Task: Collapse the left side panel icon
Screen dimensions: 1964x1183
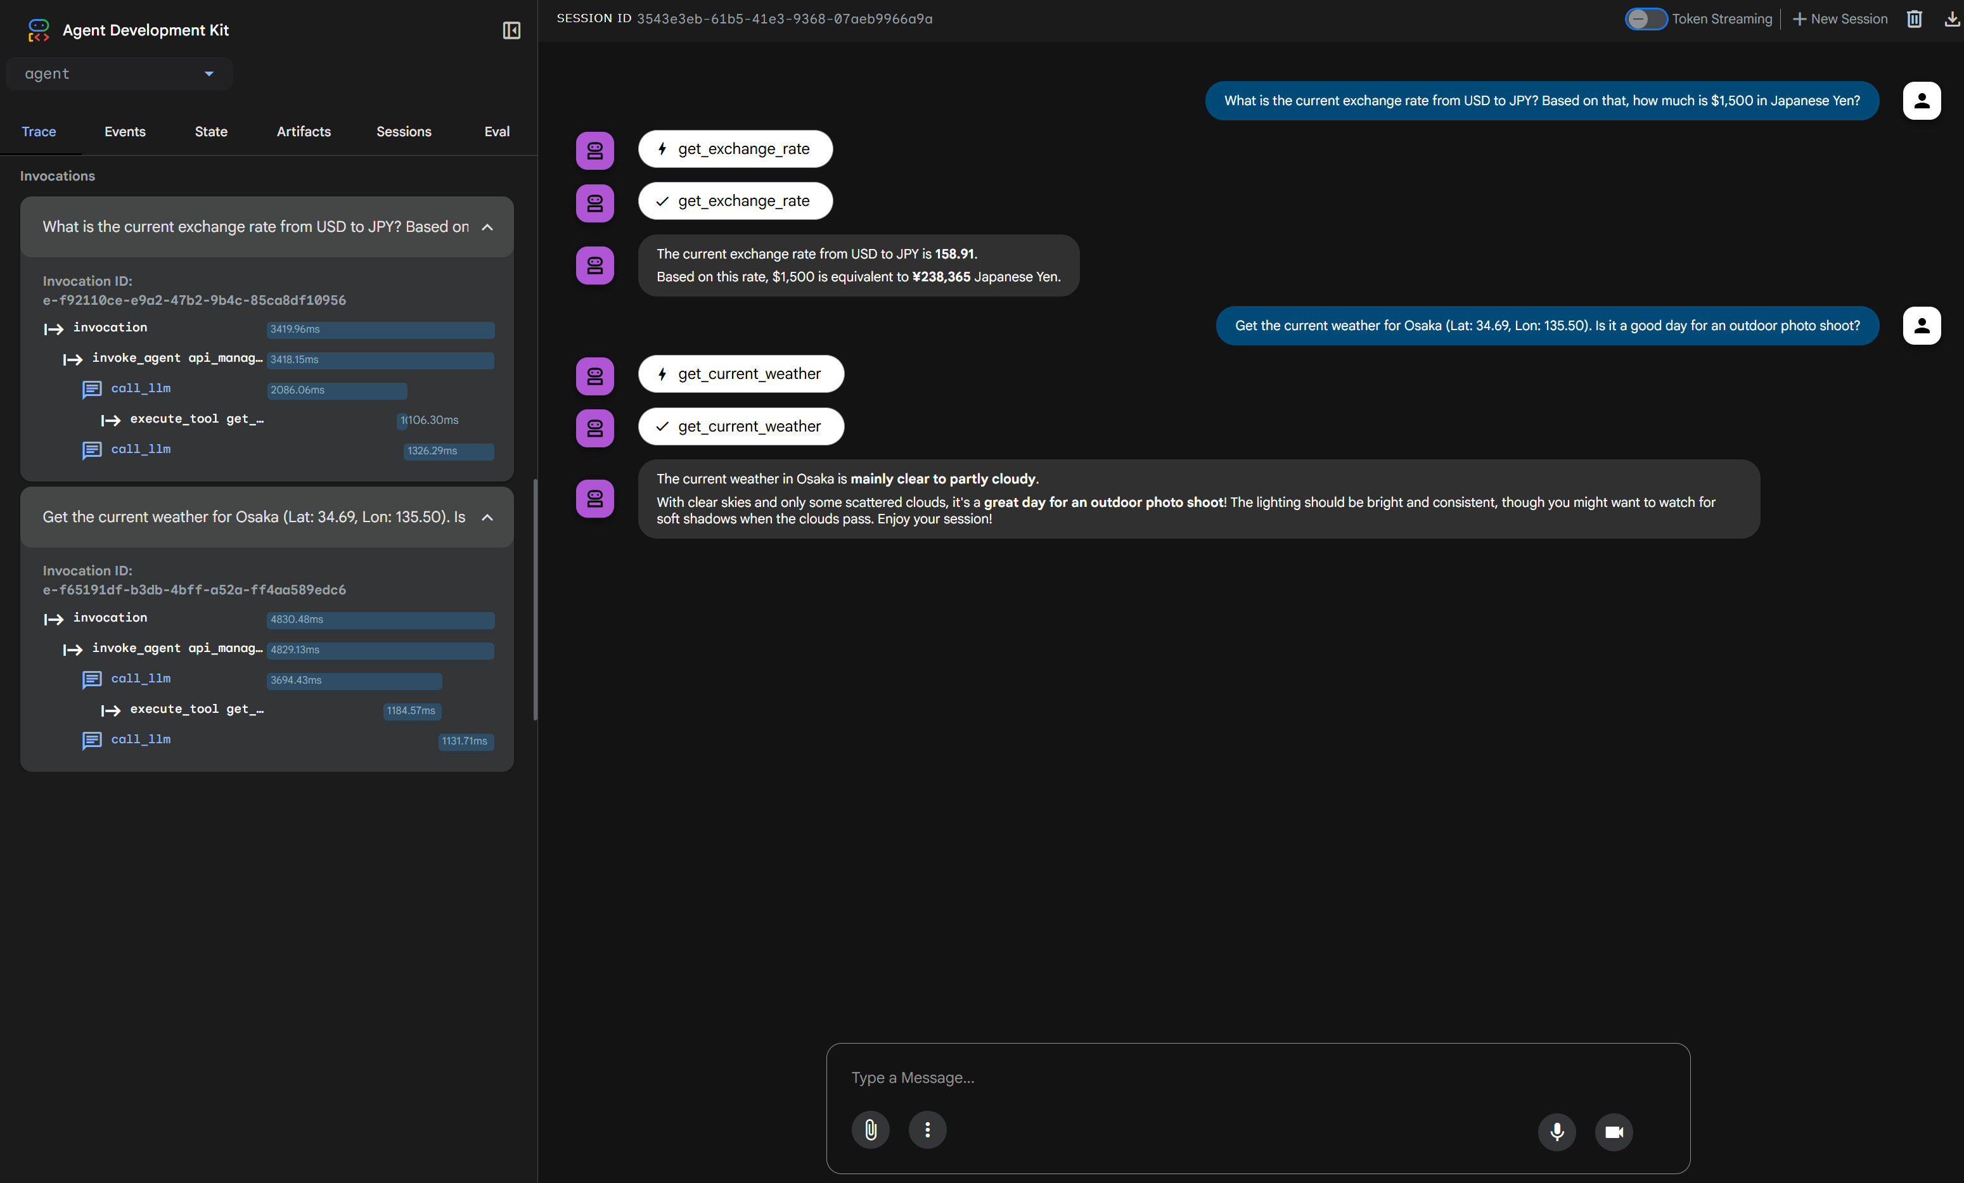Action: (511, 30)
